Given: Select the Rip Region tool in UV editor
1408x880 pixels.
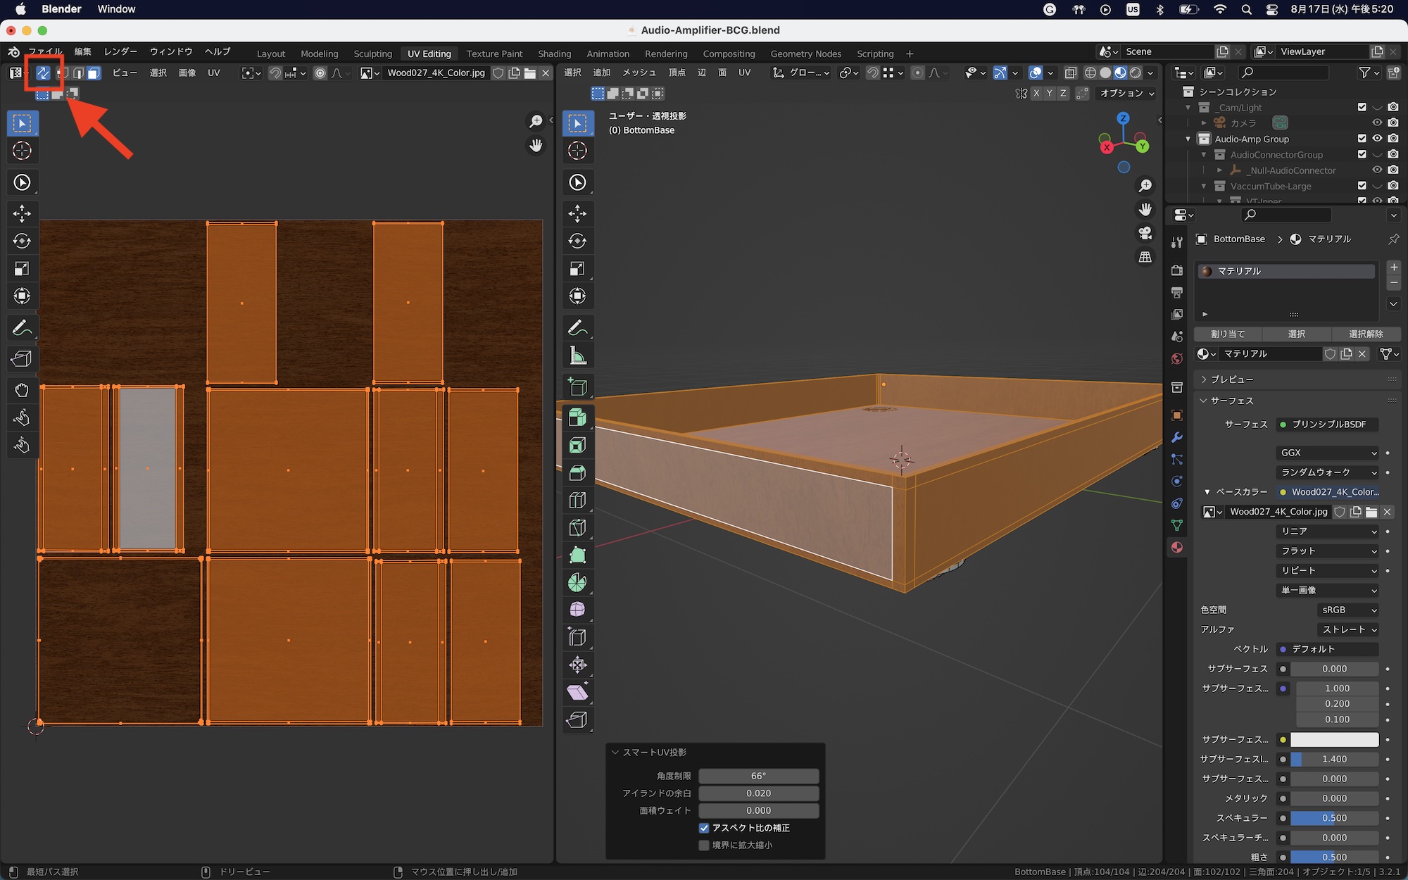Looking at the screenshot, I should pos(22,359).
